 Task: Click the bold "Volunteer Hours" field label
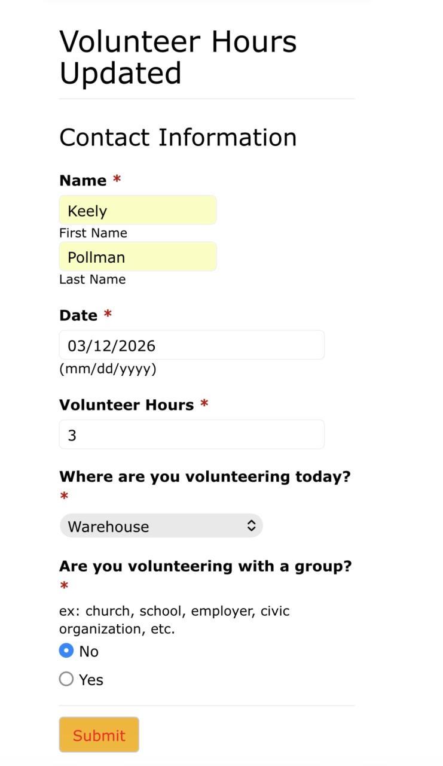coord(126,405)
